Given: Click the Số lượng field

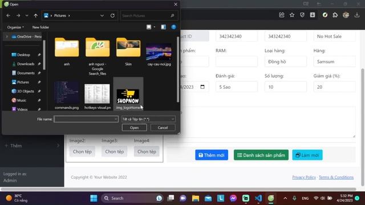Looking at the screenshot, I should click(x=286, y=87).
